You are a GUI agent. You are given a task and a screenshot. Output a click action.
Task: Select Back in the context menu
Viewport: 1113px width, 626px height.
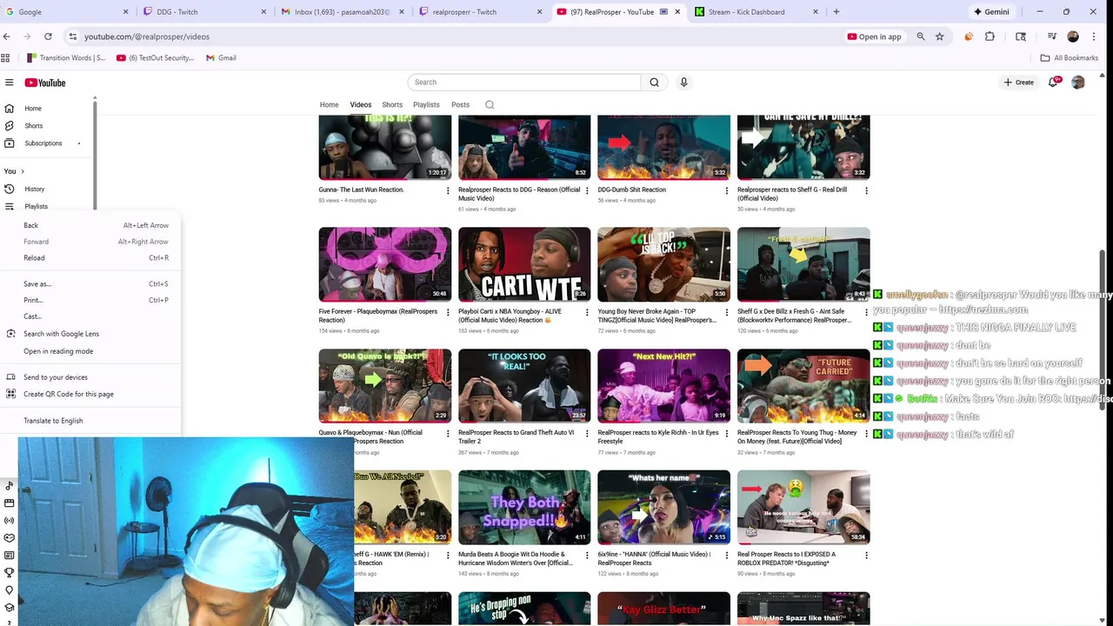91,225
